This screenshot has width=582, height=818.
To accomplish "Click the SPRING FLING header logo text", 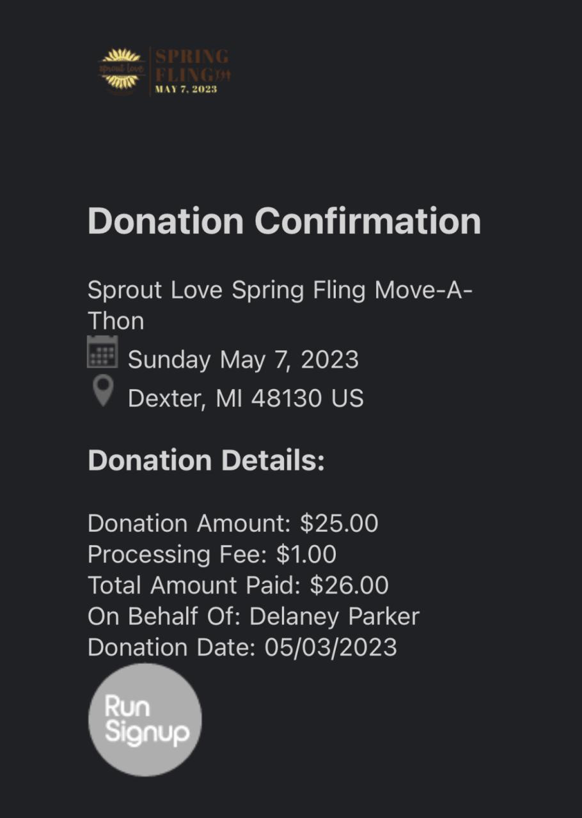I will coord(191,64).
